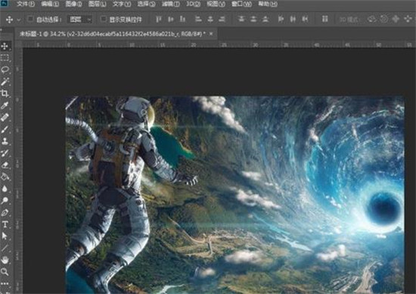This screenshot has height=294, width=416.
Task: Open the 编辑 (Edit) menu
Action: click(50, 4)
